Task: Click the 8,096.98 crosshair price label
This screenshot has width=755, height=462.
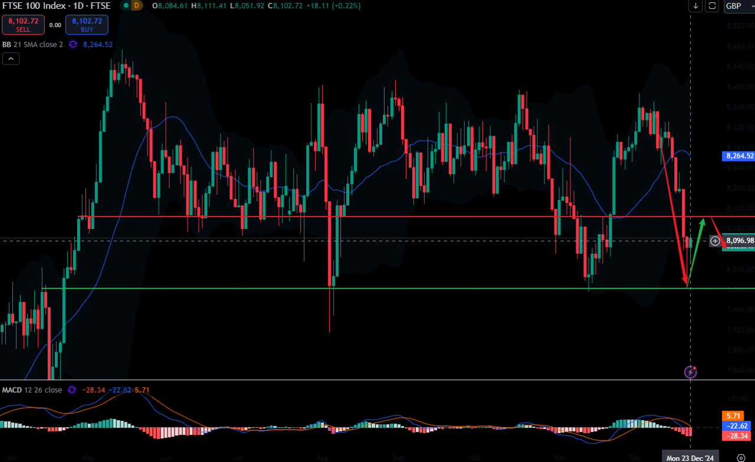Action: (x=740, y=241)
